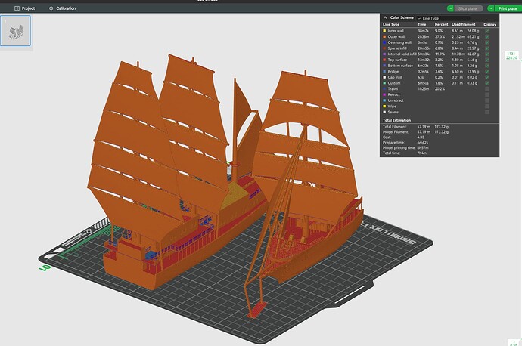Click the layer slider top value 1131
Viewport: 522px width, 346px height.
(x=511, y=54)
